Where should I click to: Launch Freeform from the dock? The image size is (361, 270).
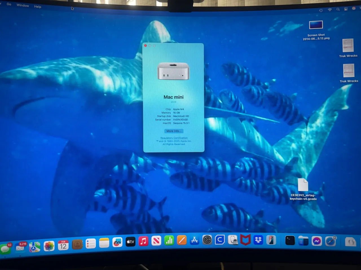(x=117, y=242)
